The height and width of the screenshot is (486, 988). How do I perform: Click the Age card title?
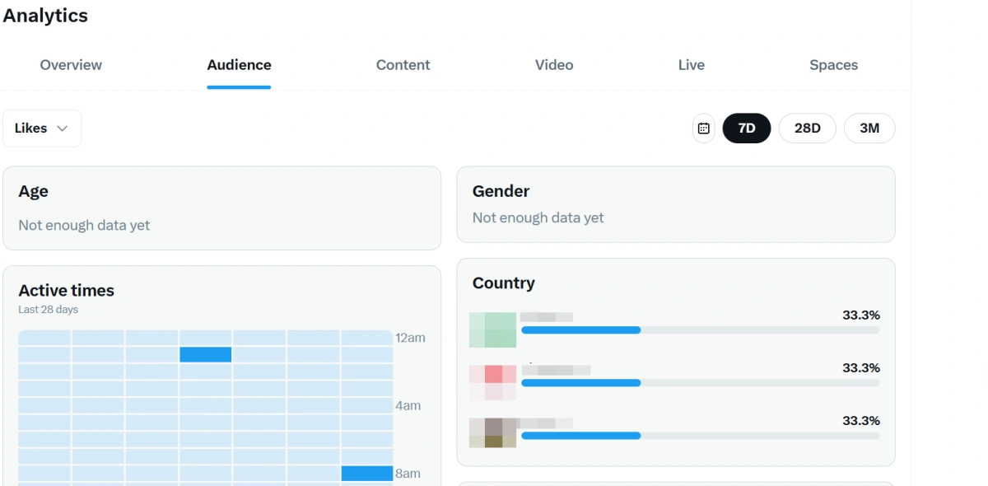[x=34, y=191]
